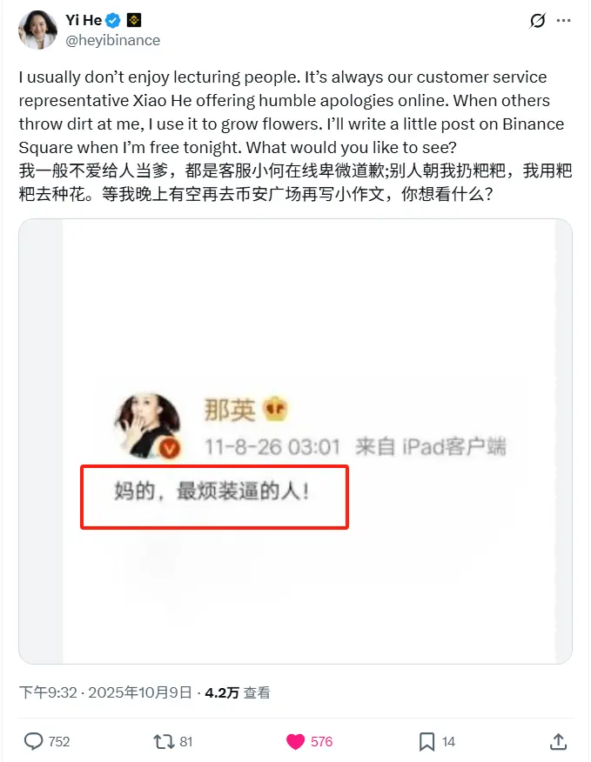Click the Binance affiliate badge icon
Image resolution: width=591 pixels, height=762 pixels.
pyautogui.click(x=134, y=20)
